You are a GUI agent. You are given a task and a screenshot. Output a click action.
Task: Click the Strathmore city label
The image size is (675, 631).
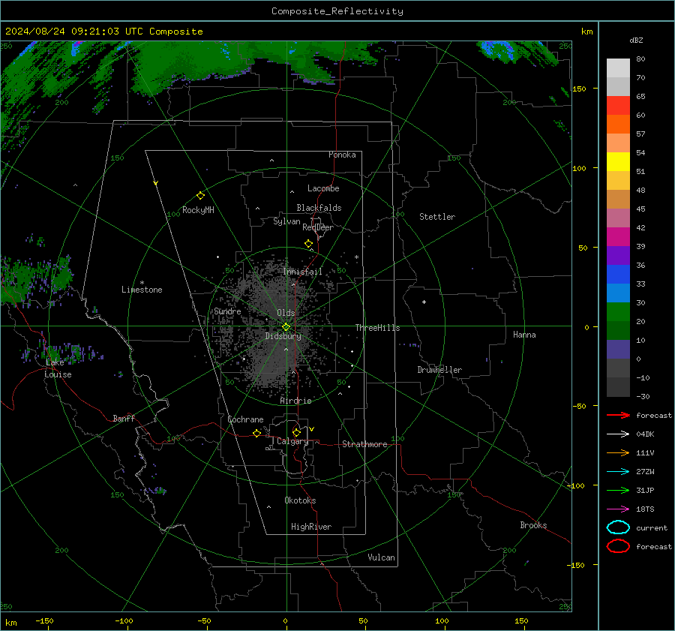click(364, 444)
